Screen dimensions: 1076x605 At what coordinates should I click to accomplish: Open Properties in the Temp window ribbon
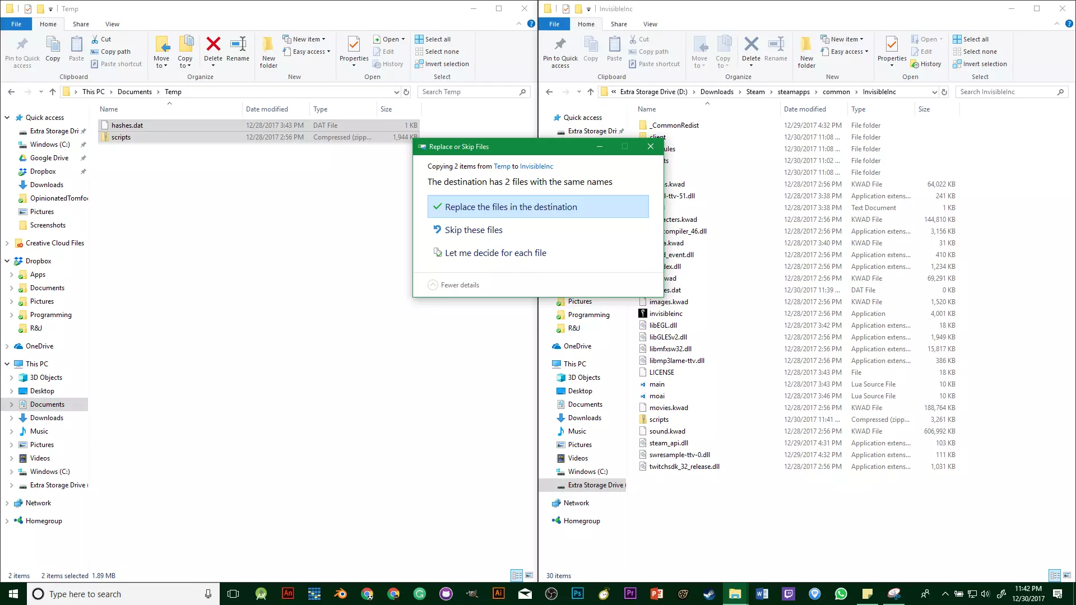coord(354,49)
